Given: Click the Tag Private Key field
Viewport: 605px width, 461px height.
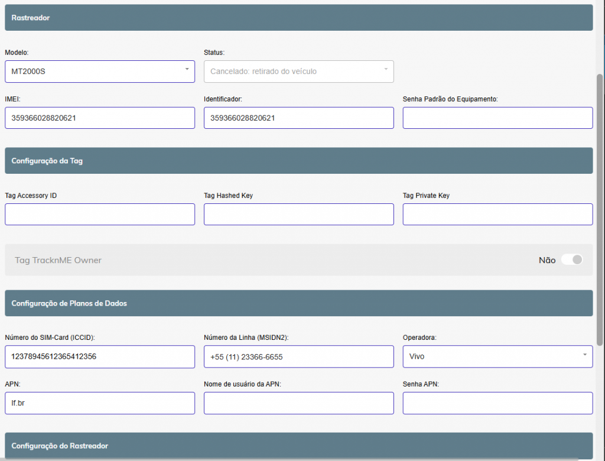Looking at the screenshot, I should (x=497, y=214).
